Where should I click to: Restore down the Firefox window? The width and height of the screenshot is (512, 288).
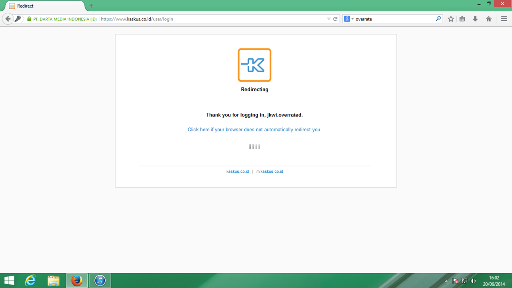(488, 4)
